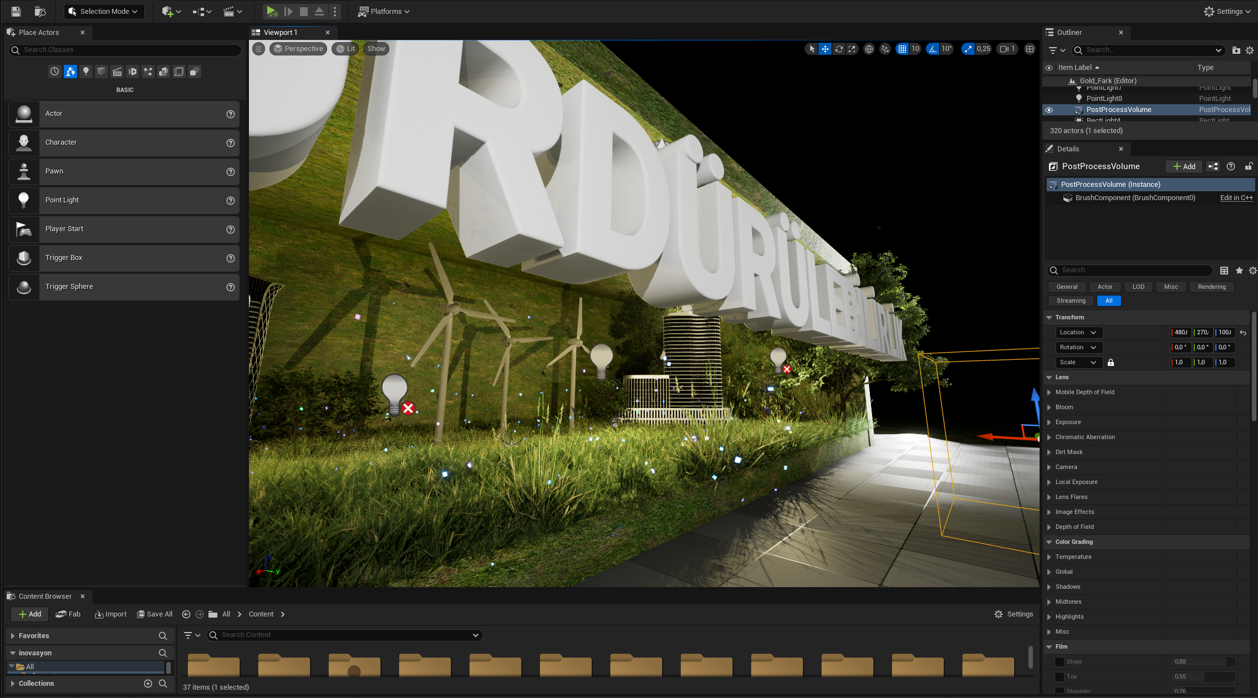Select the Recently Placed clock icon

point(54,72)
